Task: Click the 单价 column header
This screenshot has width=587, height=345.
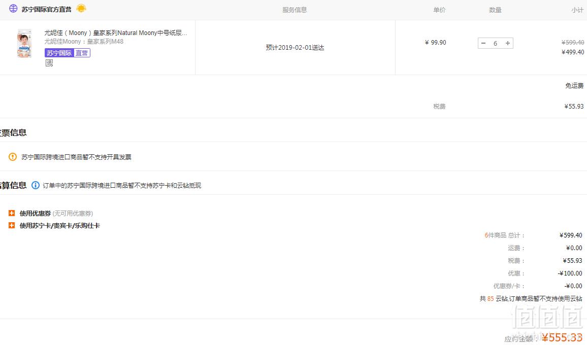Action: coord(439,10)
